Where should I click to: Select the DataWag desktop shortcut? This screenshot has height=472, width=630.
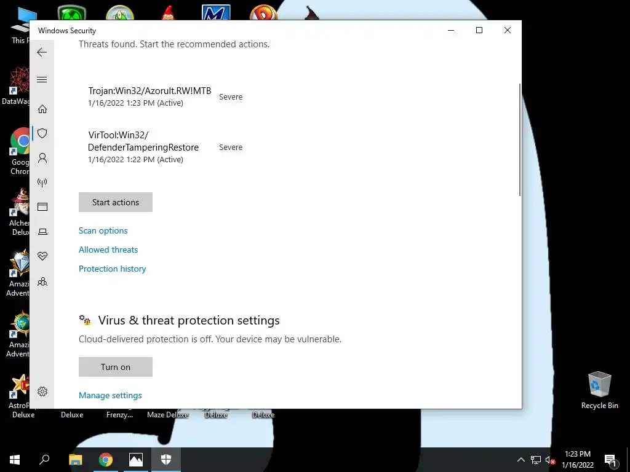click(x=15, y=86)
